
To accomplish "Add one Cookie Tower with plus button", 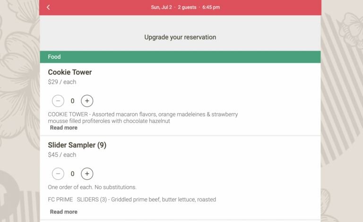I will point(87,101).
